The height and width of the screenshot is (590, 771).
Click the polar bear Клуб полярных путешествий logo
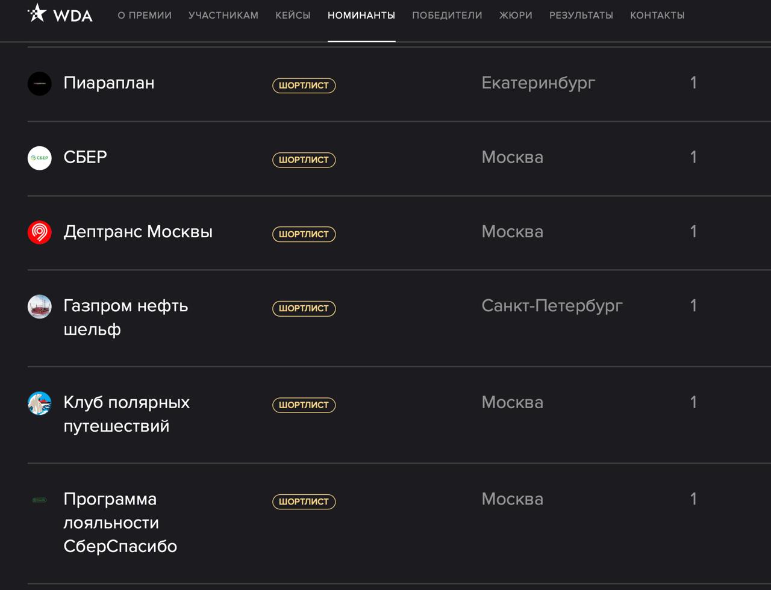pos(40,403)
